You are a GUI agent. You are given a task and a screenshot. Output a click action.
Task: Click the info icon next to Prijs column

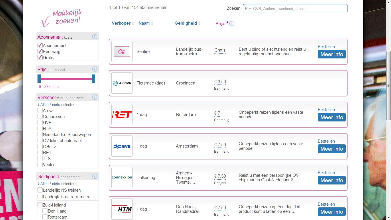point(232,23)
